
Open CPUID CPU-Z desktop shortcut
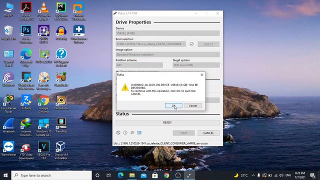coord(43,34)
